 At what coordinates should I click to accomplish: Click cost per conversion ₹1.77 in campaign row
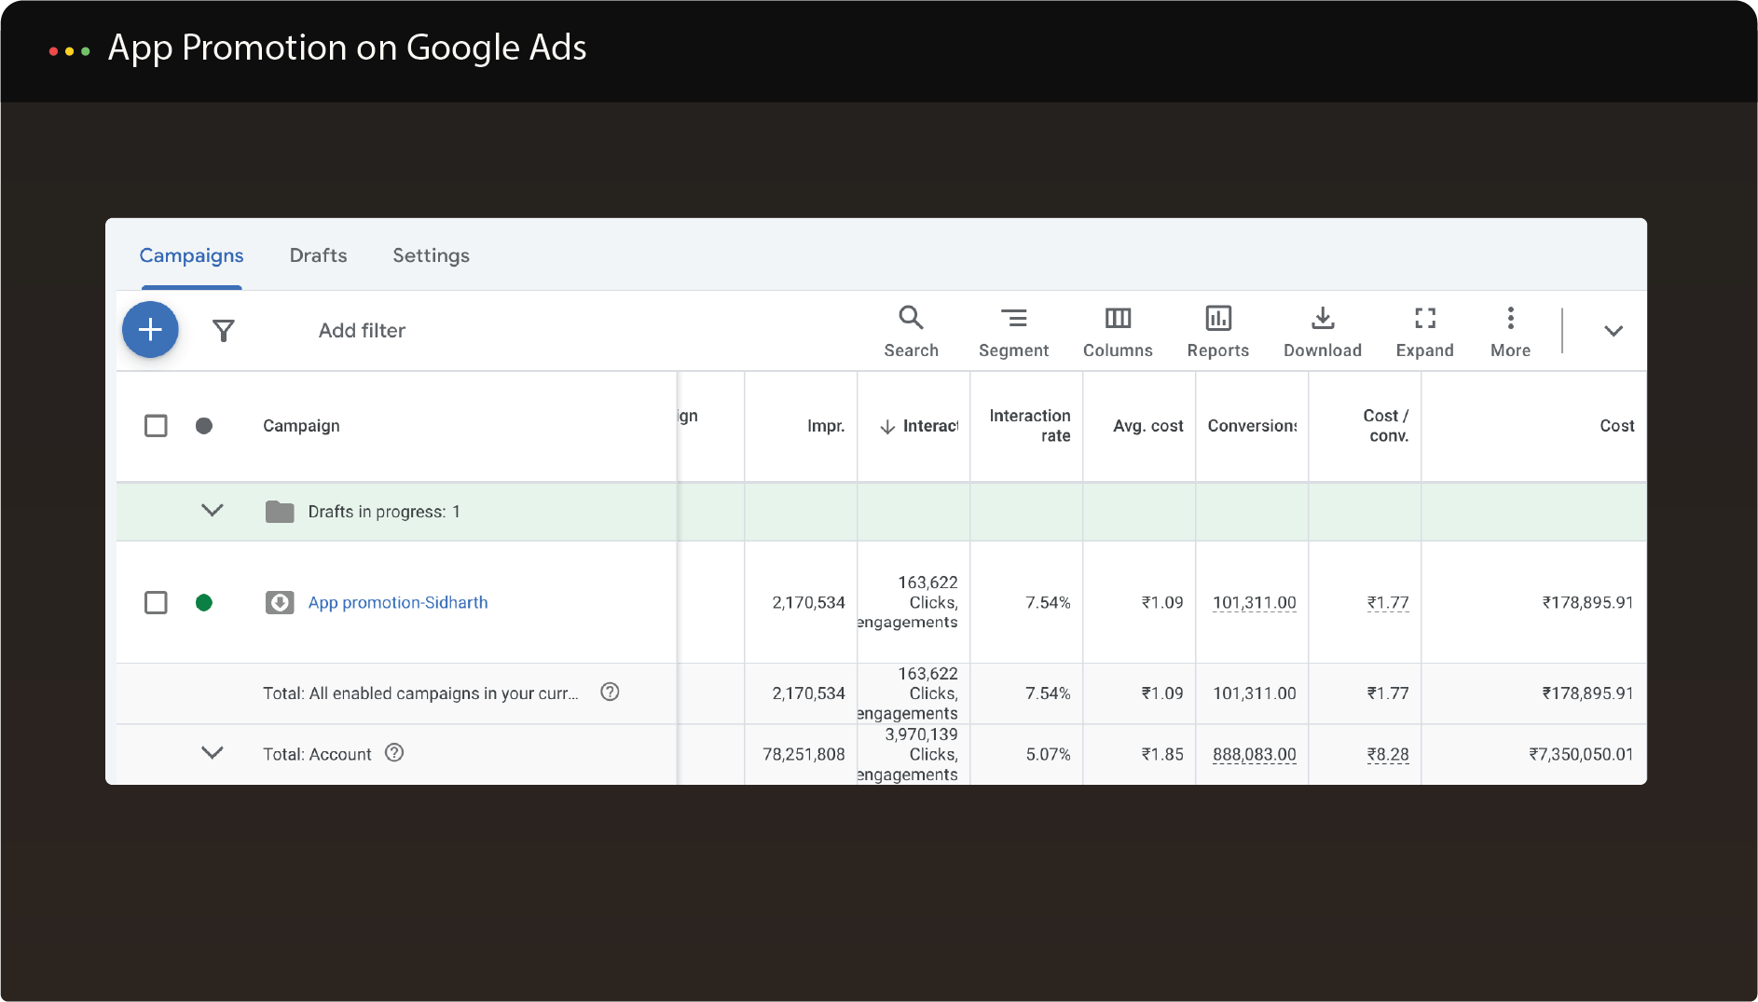click(1387, 603)
